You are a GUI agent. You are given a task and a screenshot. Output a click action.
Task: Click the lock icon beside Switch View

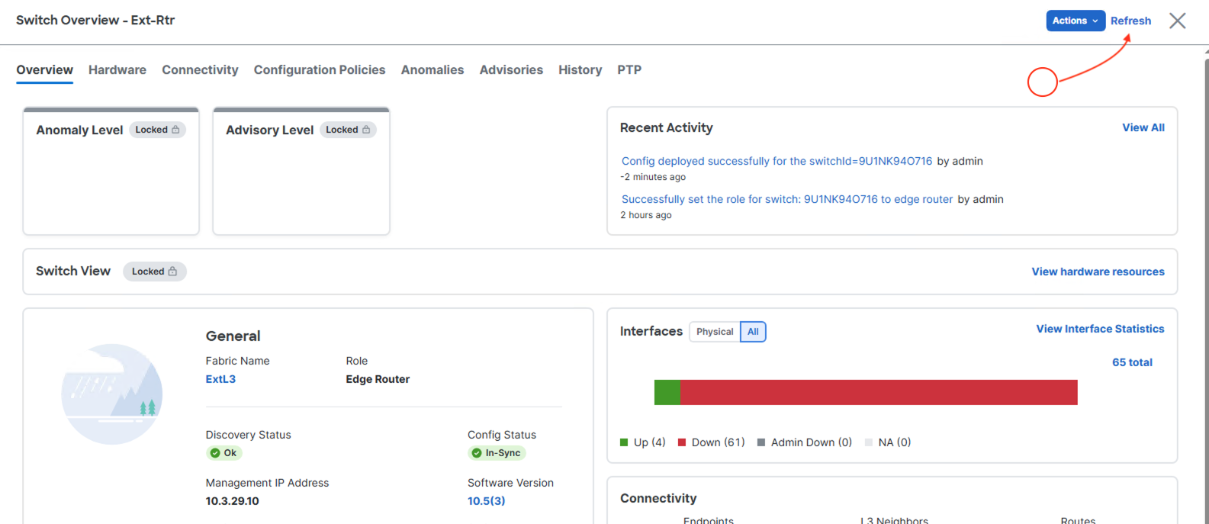click(x=172, y=272)
